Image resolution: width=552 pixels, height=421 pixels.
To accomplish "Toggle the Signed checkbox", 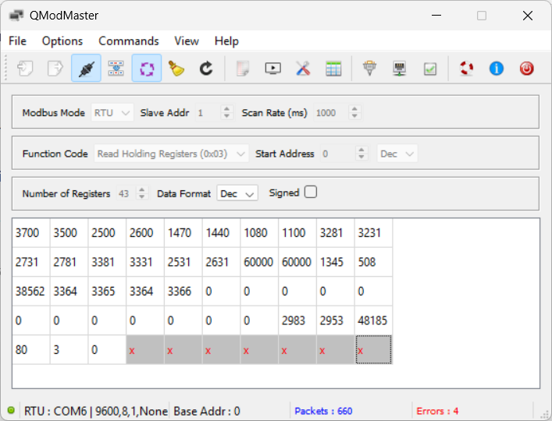I will [311, 193].
